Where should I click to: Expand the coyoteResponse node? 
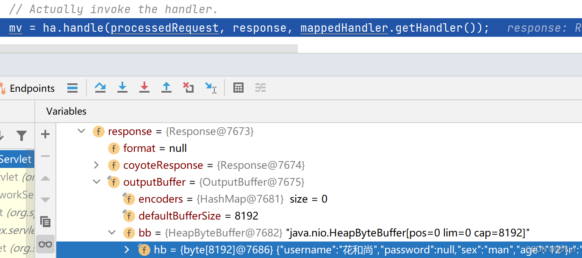(x=96, y=165)
